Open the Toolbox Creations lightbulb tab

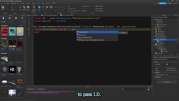pos(22,18)
